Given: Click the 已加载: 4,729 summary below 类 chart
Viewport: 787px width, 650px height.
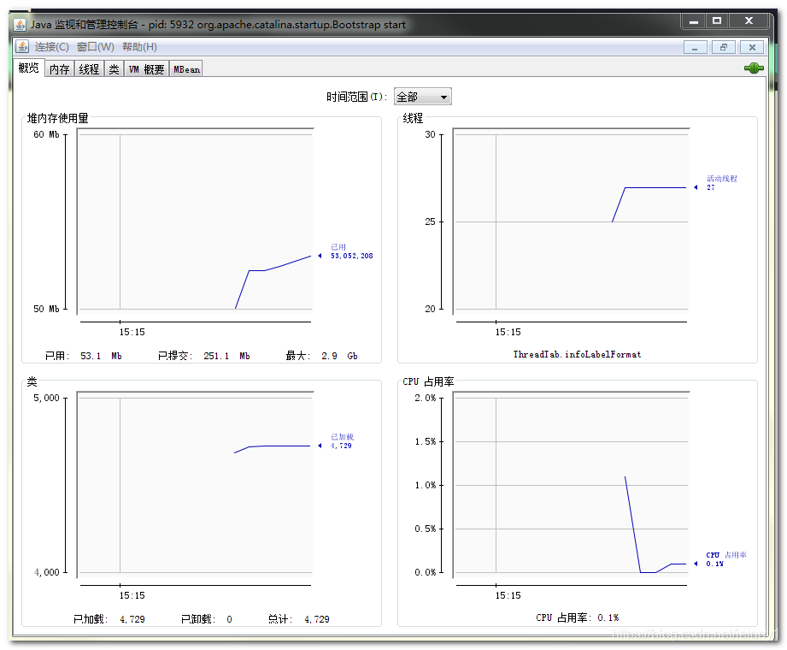Looking at the screenshot, I should click(109, 619).
